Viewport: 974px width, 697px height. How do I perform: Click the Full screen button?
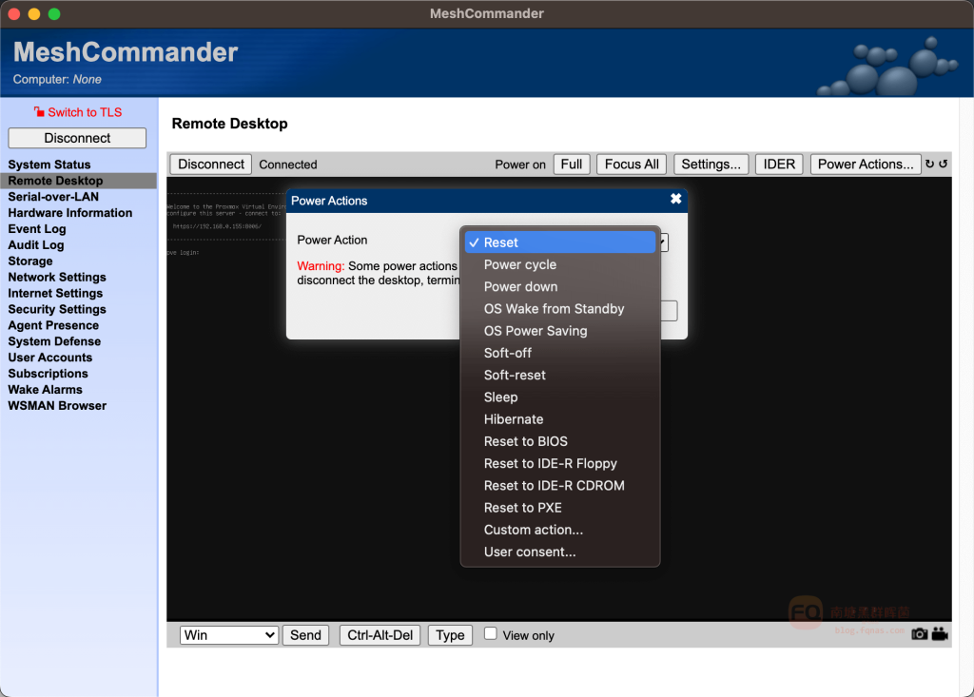(x=572, y=165)
